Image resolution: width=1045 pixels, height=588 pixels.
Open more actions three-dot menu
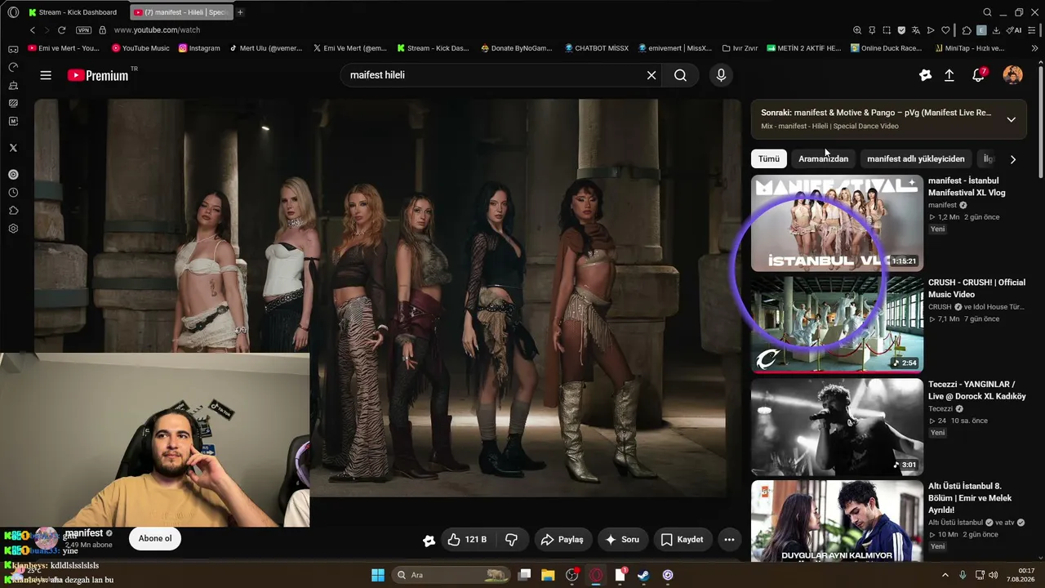click(x=730, y=540)
